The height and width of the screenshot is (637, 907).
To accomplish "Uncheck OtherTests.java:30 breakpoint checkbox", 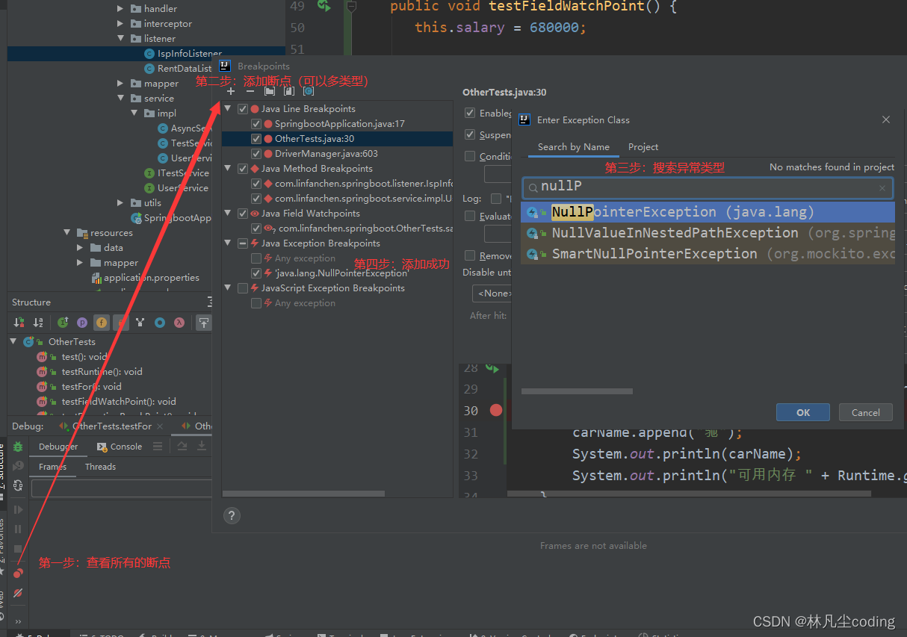I will pos(256,139).
